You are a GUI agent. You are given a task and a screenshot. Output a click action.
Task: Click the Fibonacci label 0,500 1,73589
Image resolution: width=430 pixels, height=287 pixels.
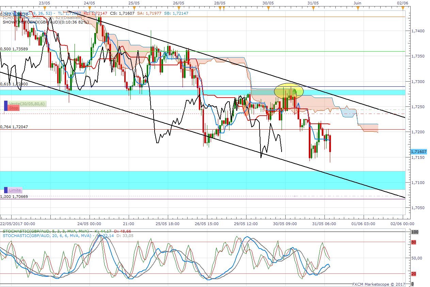click(14, 49)
